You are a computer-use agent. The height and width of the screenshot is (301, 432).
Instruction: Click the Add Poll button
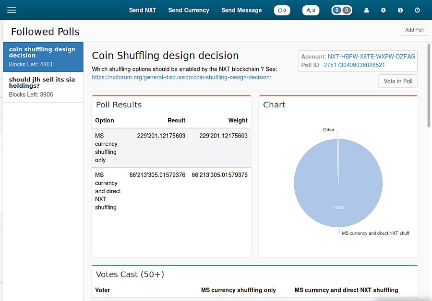click(414, 30)
